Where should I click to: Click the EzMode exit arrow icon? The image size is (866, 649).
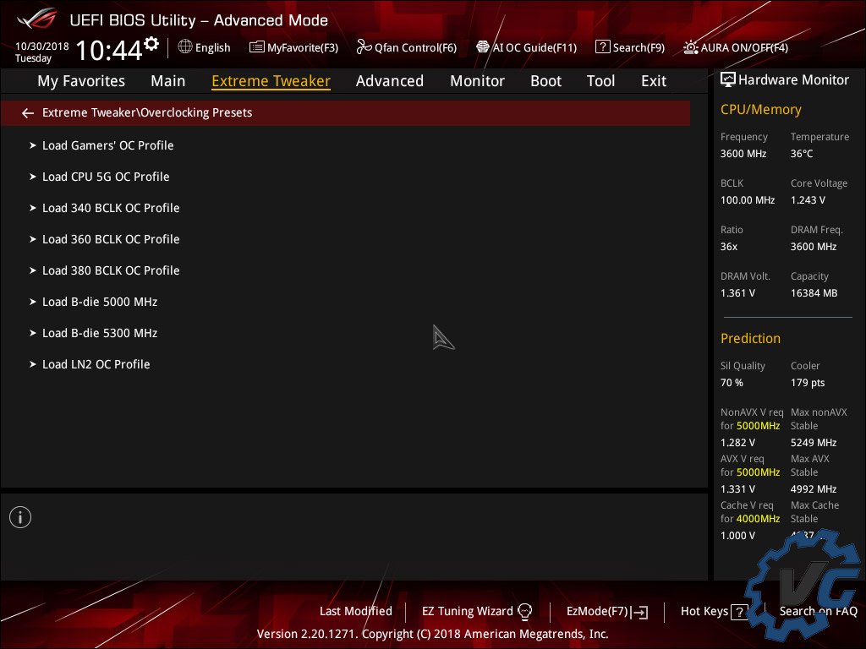click(x=639, y=612)
